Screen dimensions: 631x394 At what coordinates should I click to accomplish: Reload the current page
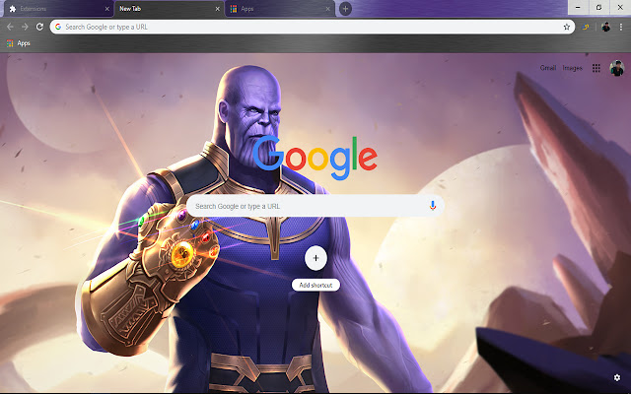click(x=39, y=27)
